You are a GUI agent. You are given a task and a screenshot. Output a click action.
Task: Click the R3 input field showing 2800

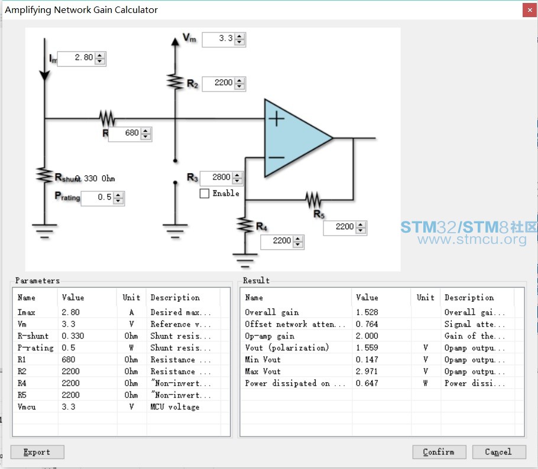coord(217,178)
